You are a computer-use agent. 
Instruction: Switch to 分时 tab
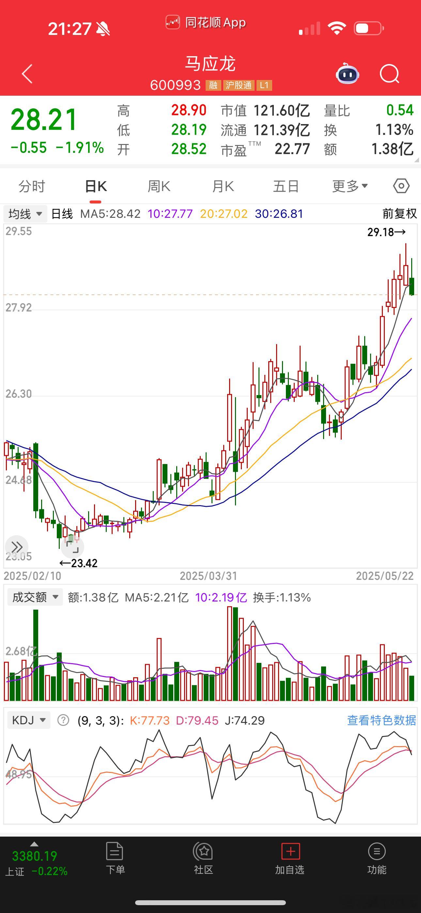32,186
